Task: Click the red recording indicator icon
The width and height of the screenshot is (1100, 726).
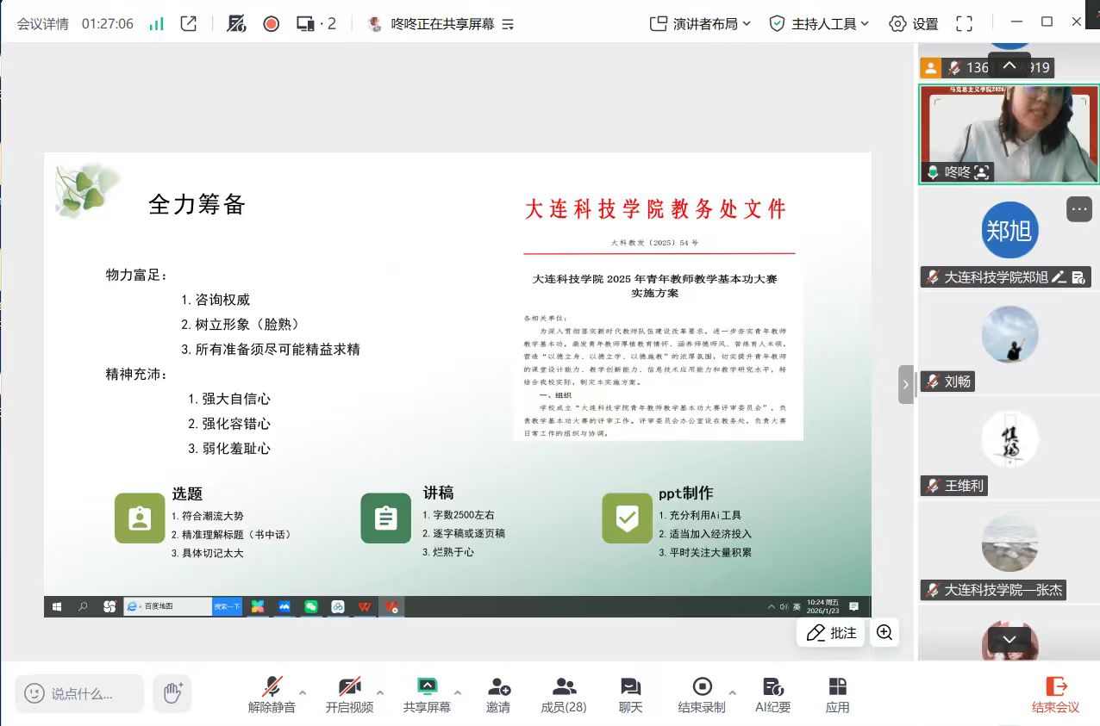Action: (x=271, y=24)
